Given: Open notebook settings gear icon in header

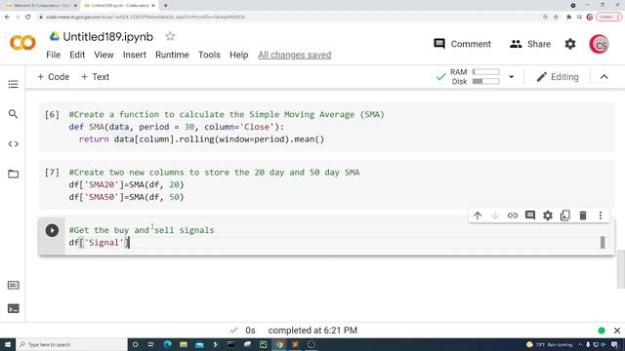Looking at the screenshot, I should [x=570, y=44].
